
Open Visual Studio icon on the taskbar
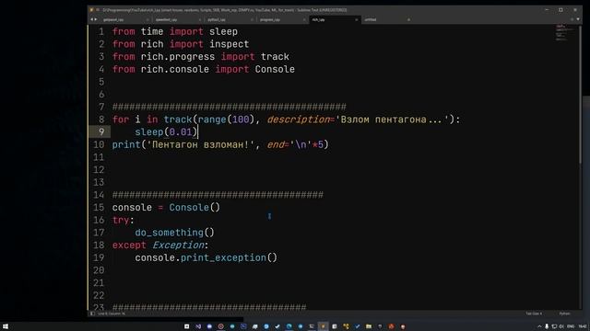click(x=198, y=326)
